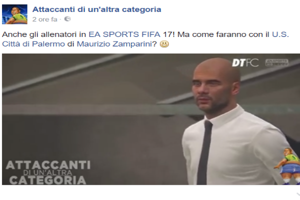Click the 'Anche gli allenatori in' text
Screen dimensions: 300x200
(x=44, y=34)
